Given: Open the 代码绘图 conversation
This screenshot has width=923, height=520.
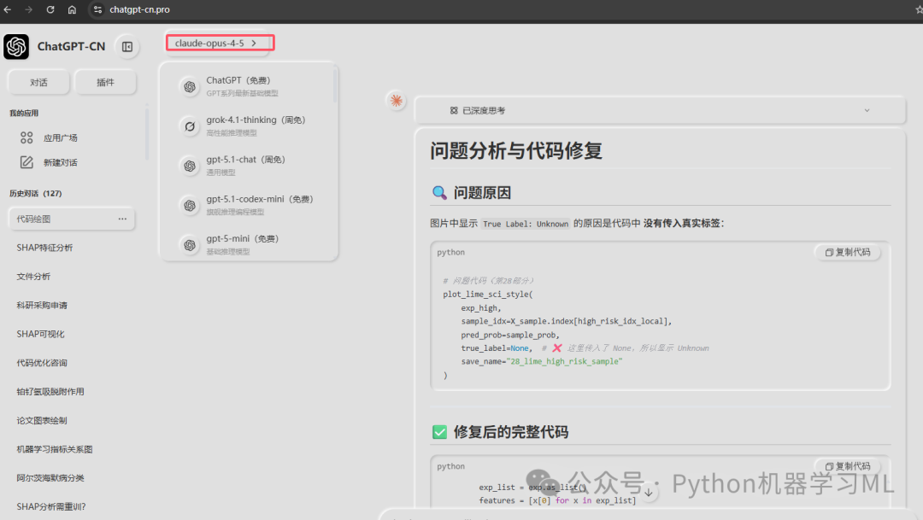Looking at the screenshot, I should point(71,219).
